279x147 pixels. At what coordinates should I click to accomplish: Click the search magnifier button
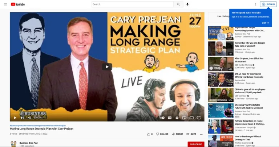click(178, 4)
